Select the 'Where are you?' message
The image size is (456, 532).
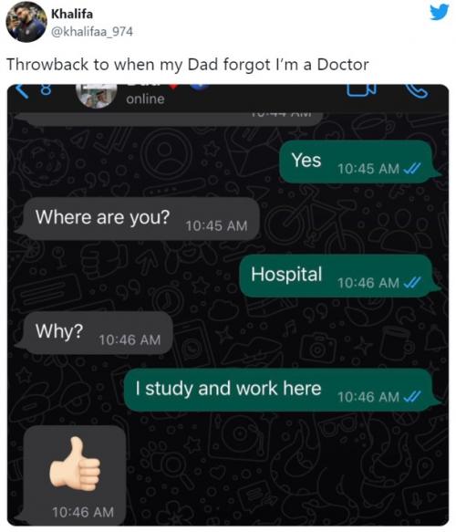[x=138, y=219]
